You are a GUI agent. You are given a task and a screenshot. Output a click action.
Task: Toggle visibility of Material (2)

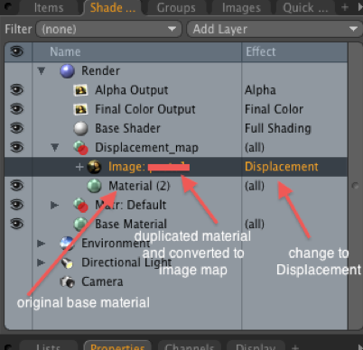pos(16,186)
